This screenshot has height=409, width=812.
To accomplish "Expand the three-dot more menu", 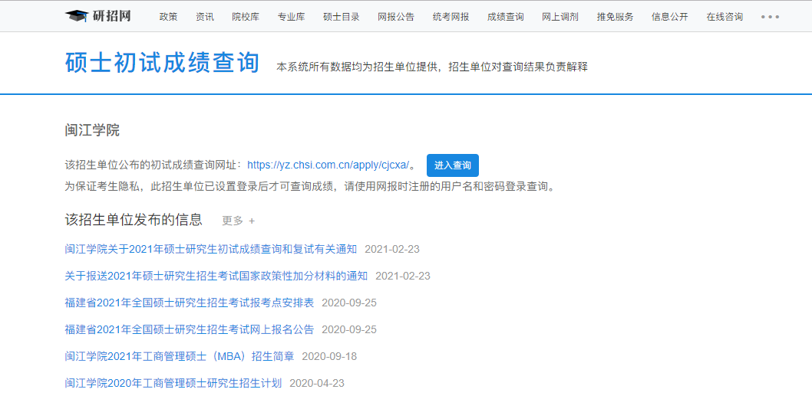I will (770, 17).
